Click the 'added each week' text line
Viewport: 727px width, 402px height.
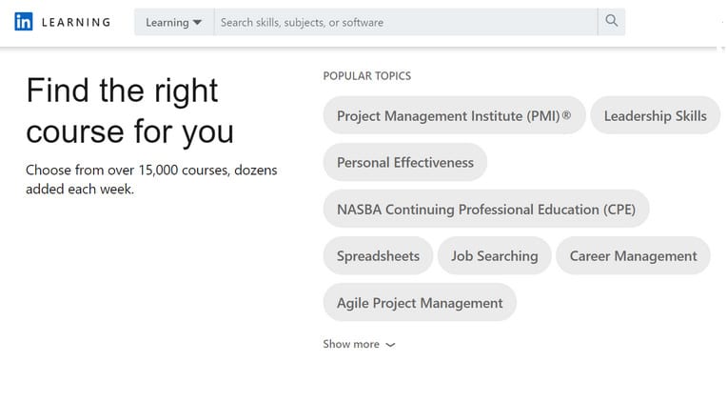(x=80, y=190)
